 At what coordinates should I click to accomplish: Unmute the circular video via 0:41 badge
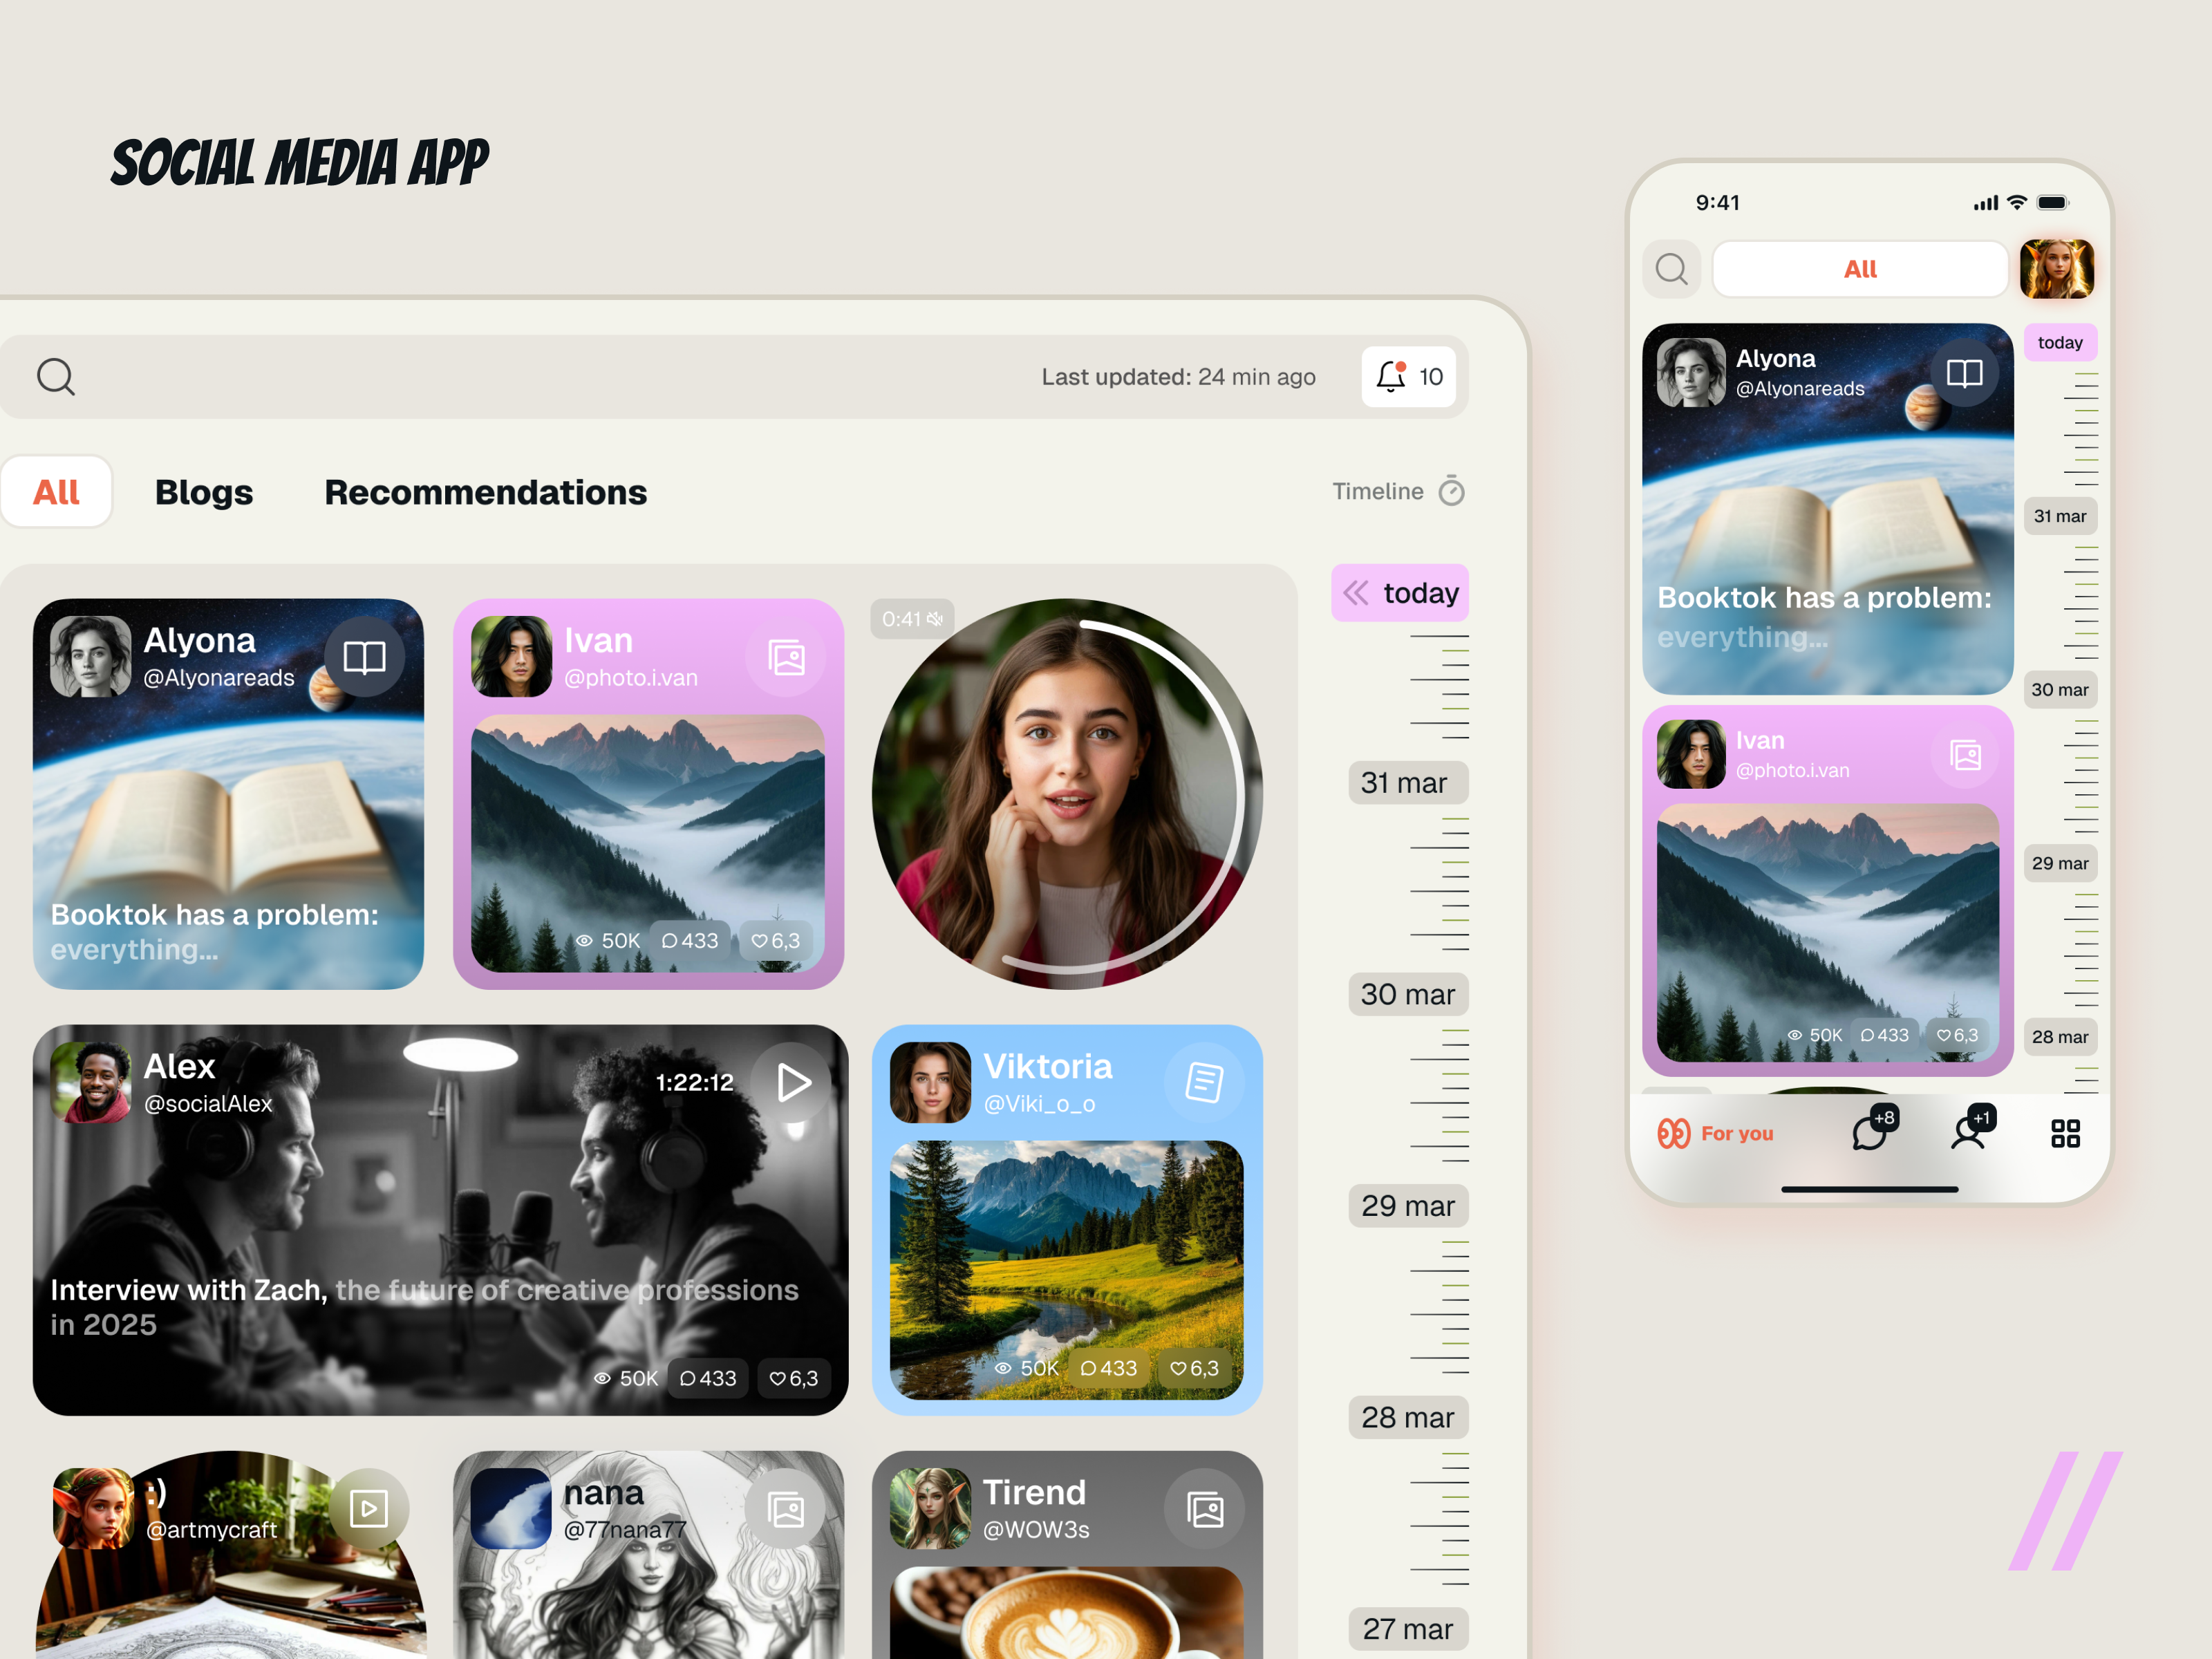point(912,619)
